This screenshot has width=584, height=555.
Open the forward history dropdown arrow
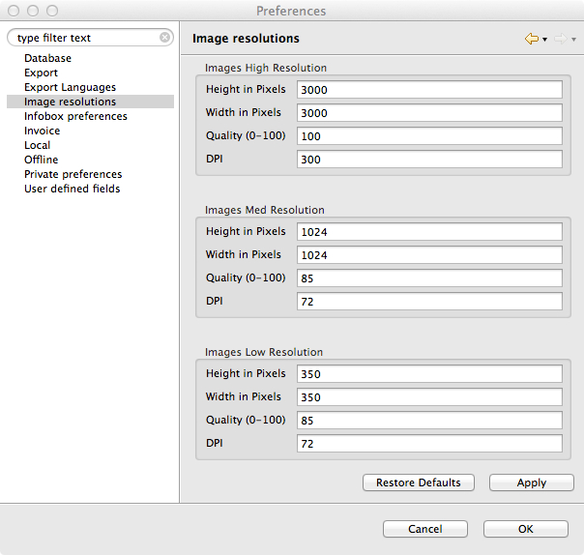pyautogui.click(x=574, y=39)
